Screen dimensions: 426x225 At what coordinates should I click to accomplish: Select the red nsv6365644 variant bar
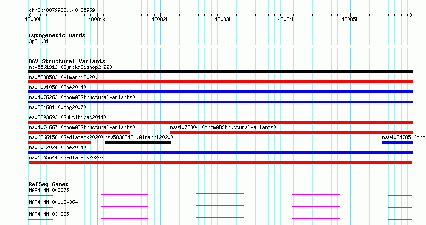click(x=220, y=162)
